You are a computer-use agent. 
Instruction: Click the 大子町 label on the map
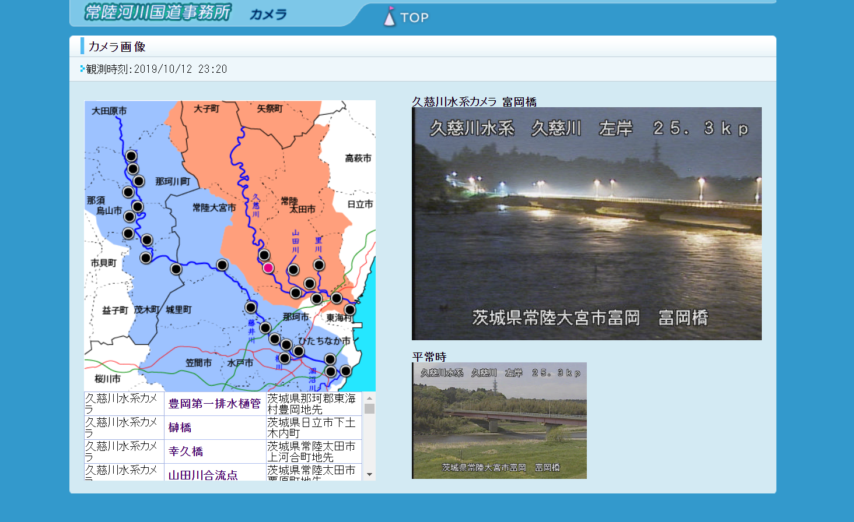[x=206, y=108]
